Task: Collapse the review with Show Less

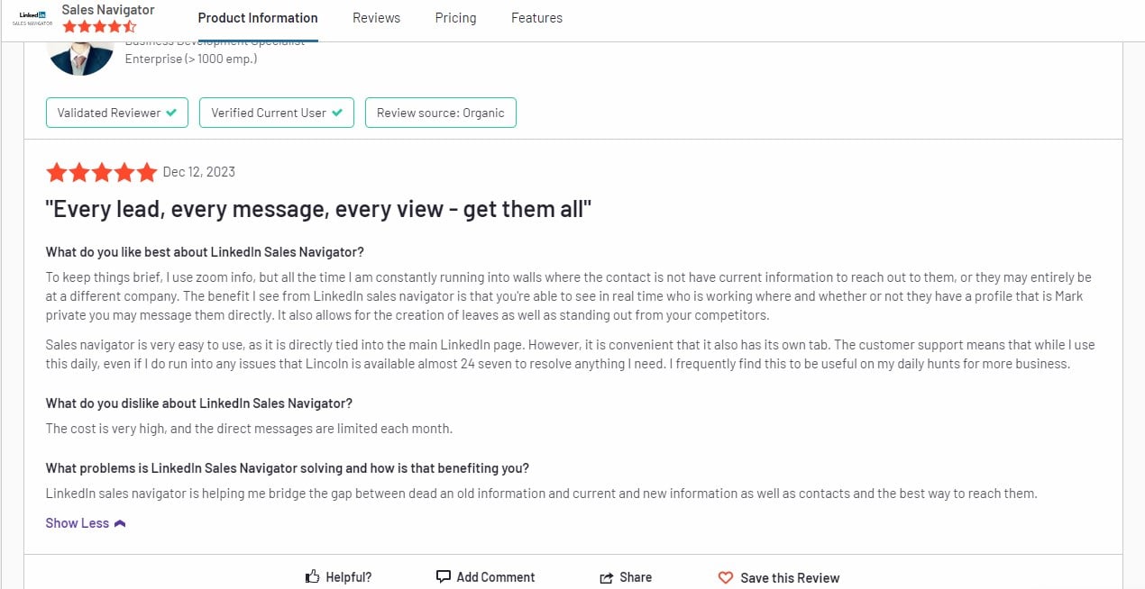Action: click(78, 523)
